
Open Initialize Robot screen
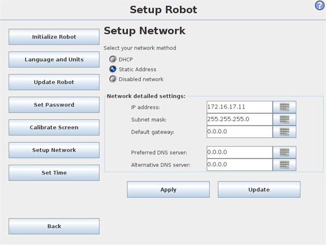pos(54,37)
